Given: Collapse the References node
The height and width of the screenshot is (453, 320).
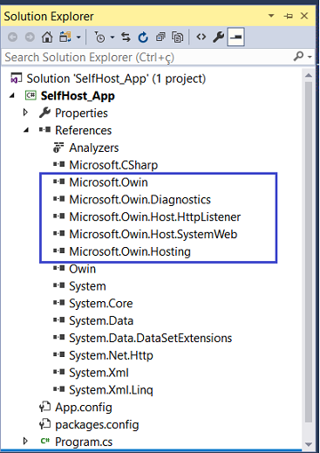Looking at the screenshot, I should [x=26, y=130].
